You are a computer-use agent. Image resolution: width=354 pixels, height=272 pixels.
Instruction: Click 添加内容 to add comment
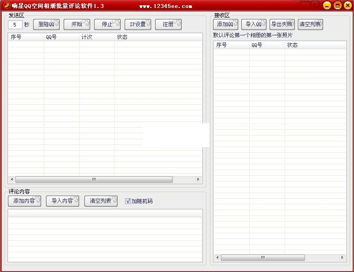[x=24, y=201]
